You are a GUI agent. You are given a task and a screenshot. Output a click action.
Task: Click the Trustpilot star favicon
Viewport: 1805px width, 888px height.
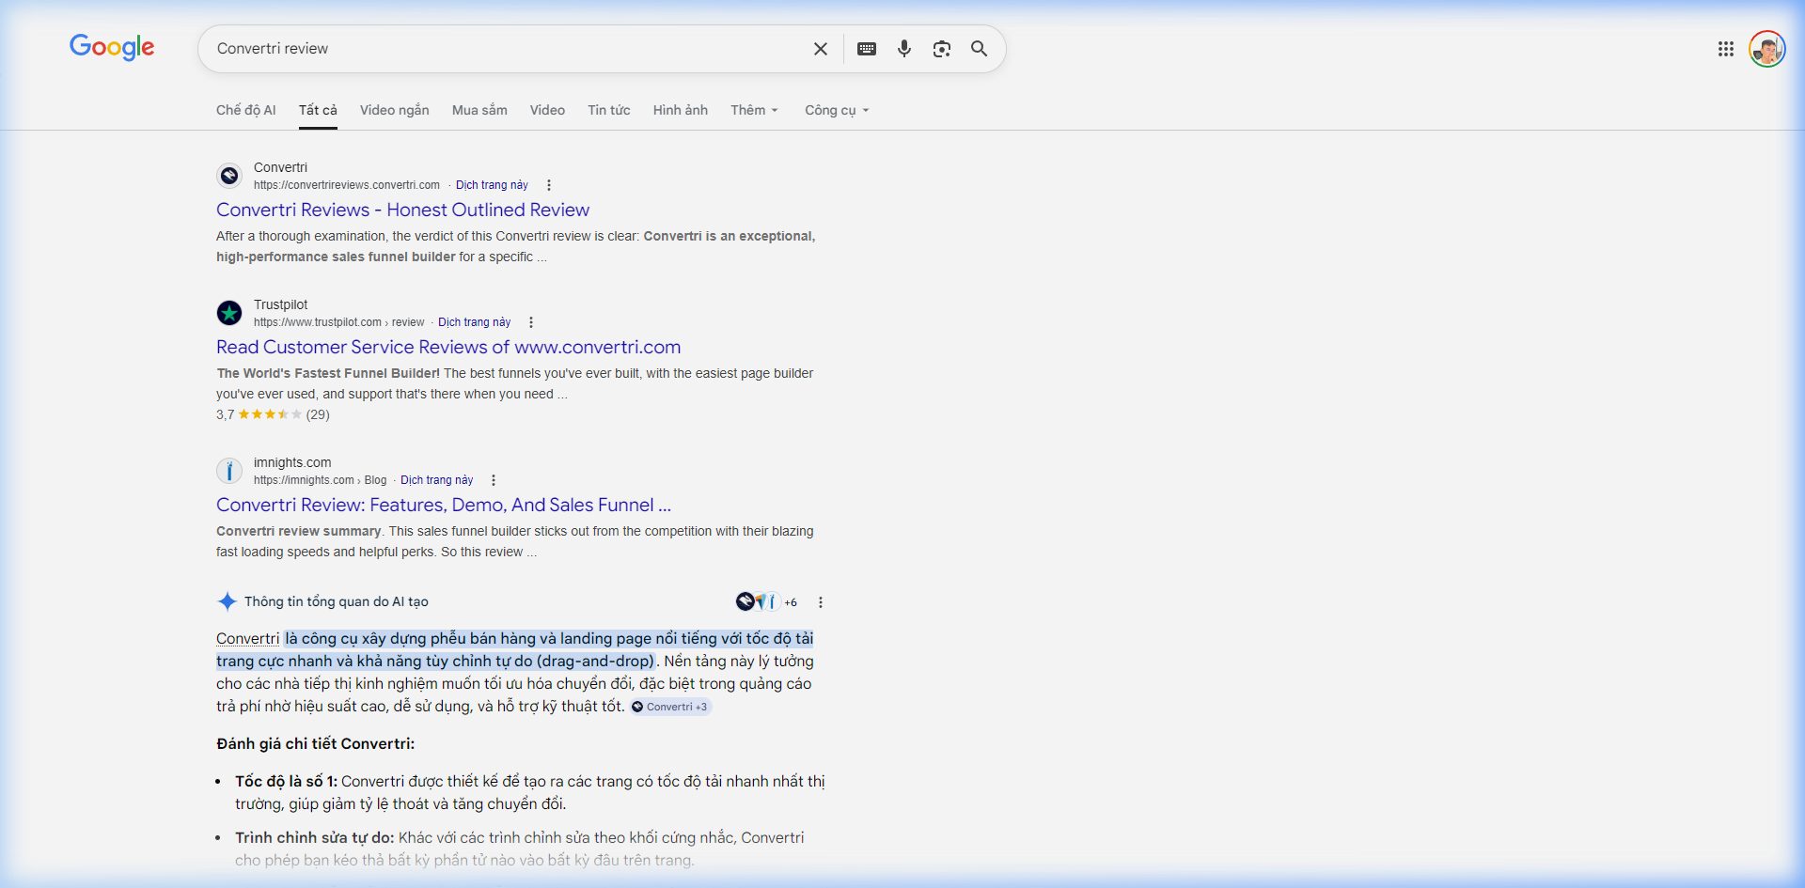coord(228,312)
